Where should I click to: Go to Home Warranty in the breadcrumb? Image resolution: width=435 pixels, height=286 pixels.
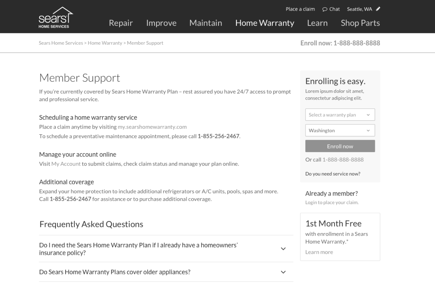click(x=105, y=43)
